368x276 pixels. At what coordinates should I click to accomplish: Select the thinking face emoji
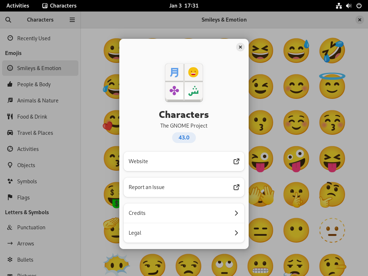(332, 194)
